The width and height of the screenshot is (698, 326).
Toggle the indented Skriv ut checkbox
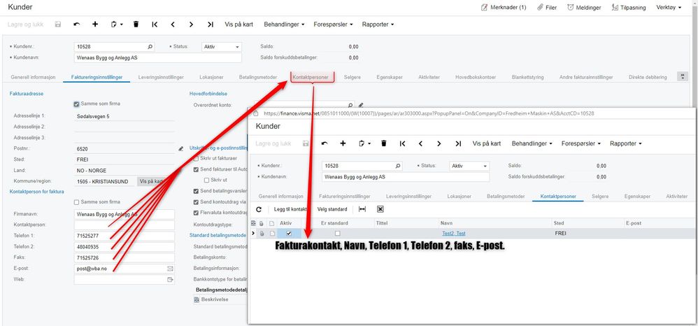click(206, 180)
